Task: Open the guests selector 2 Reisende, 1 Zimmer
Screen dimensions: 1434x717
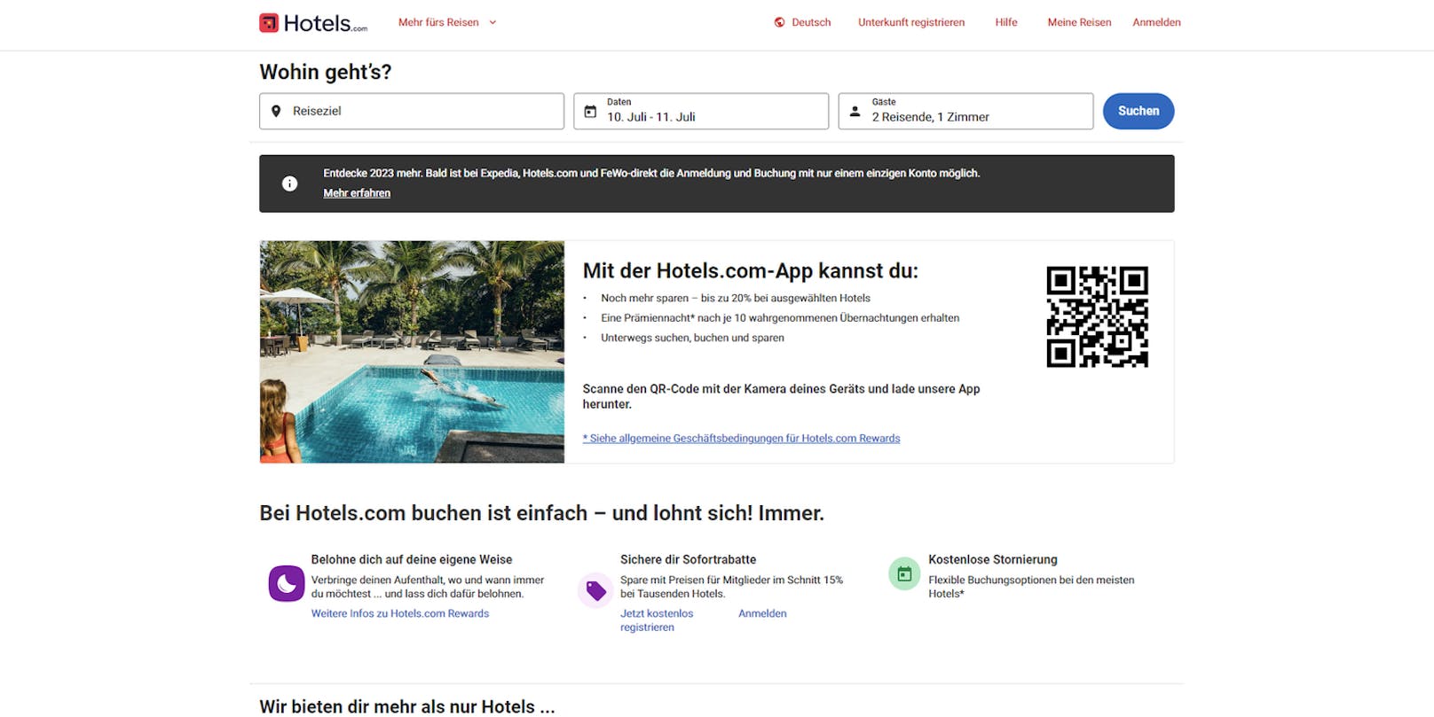Action: [x=965, y=111]
